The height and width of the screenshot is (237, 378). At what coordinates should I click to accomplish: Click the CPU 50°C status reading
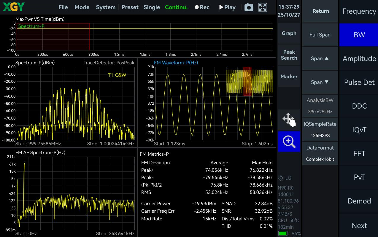point(288,220)
